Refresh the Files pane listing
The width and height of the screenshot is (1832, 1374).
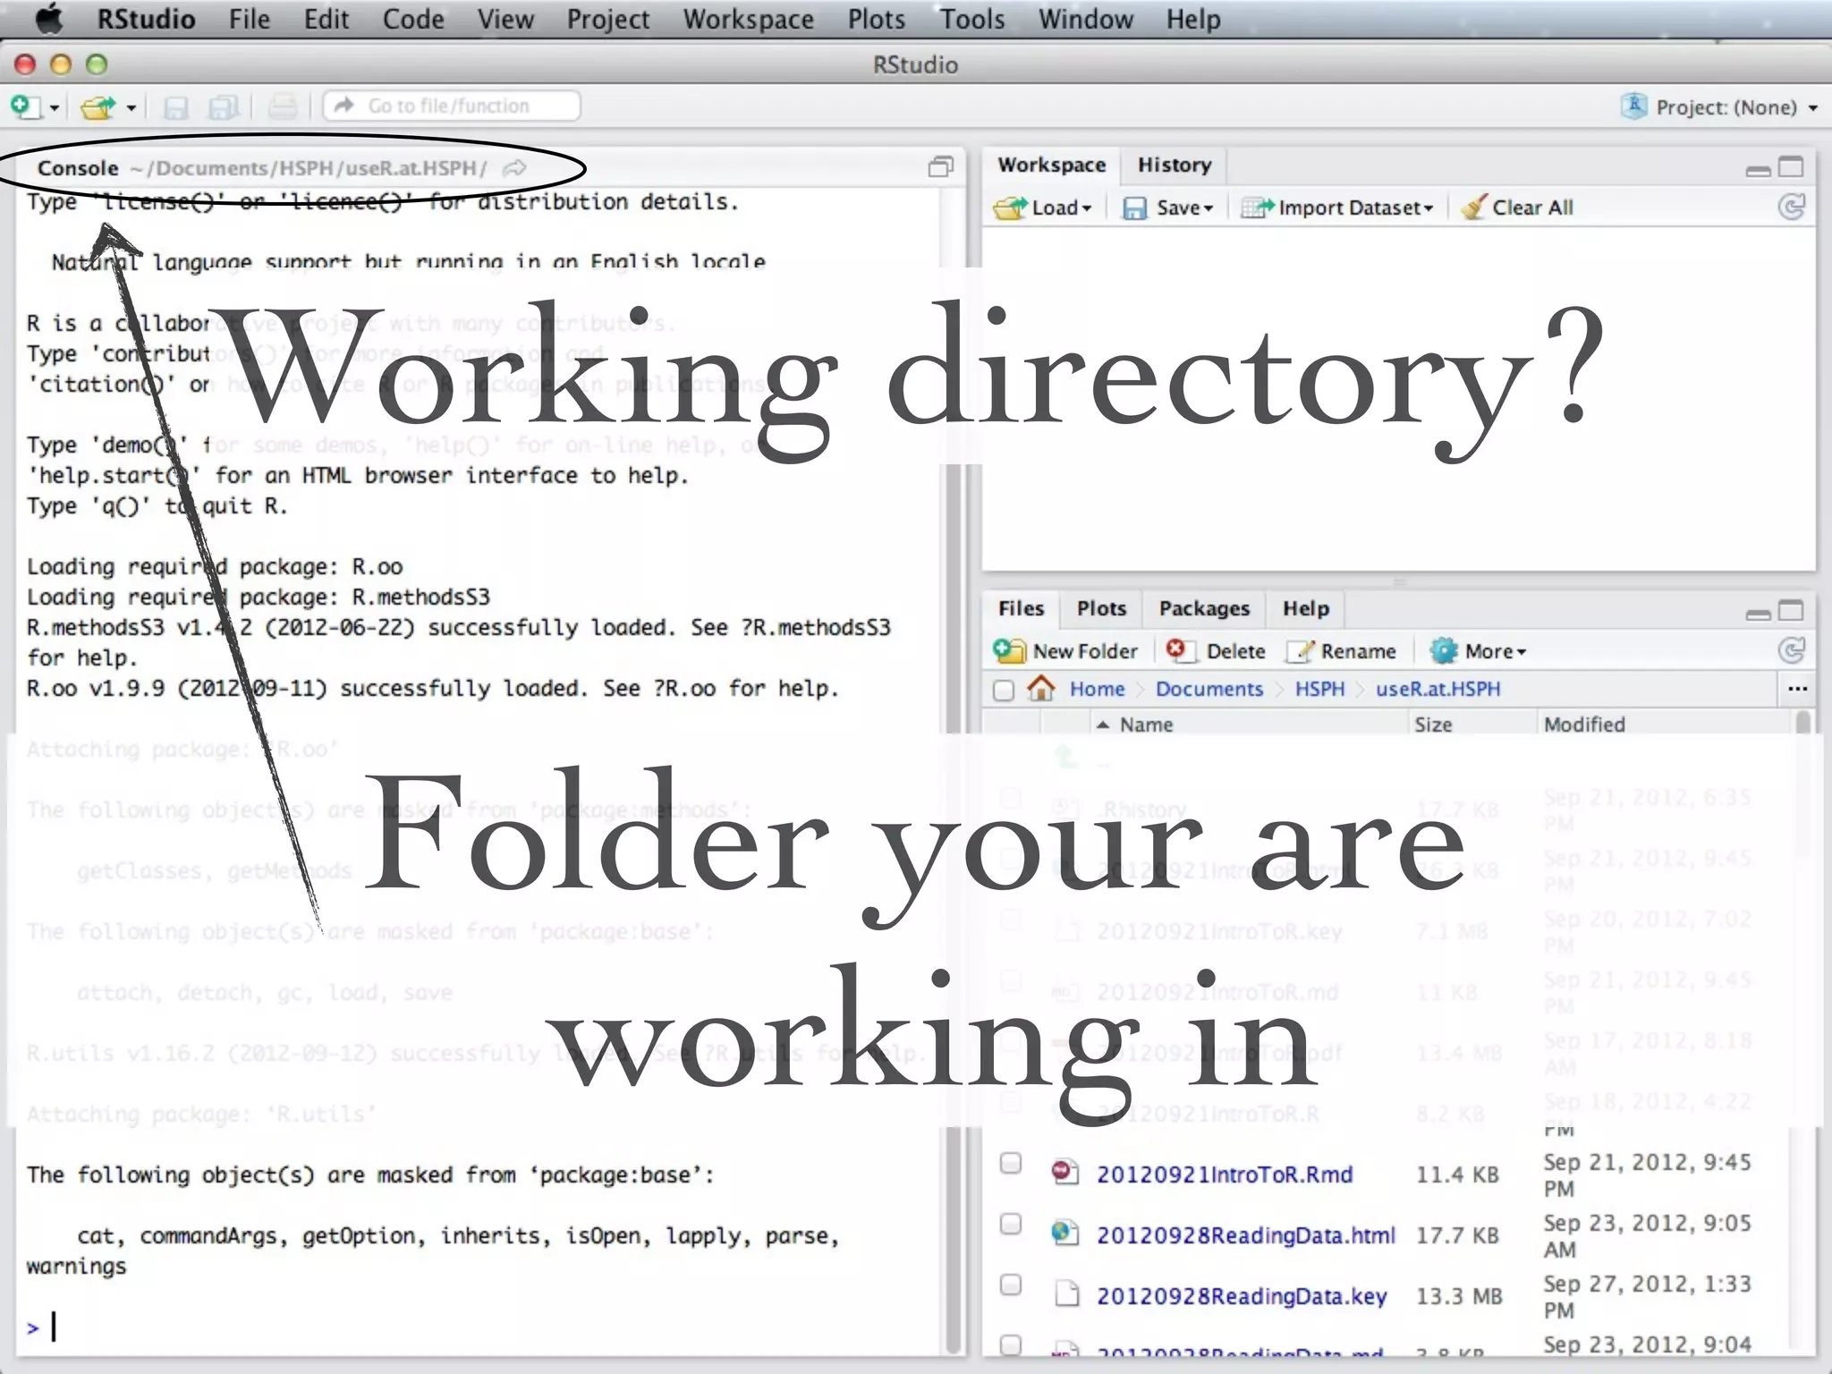[x=1791, y=650]
